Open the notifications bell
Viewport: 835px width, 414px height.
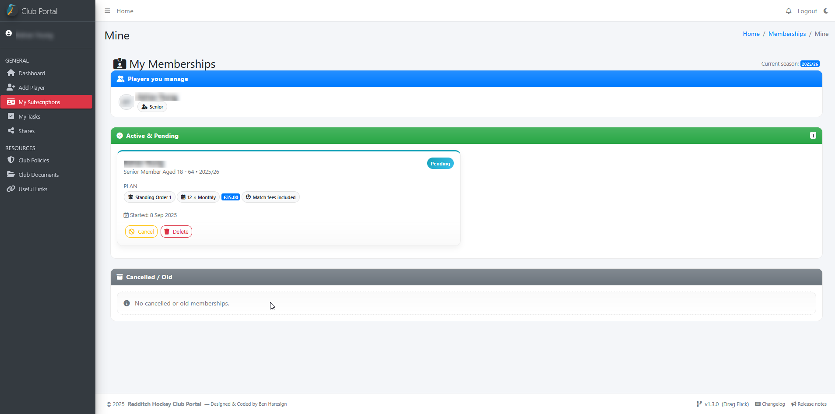point(788,11)
